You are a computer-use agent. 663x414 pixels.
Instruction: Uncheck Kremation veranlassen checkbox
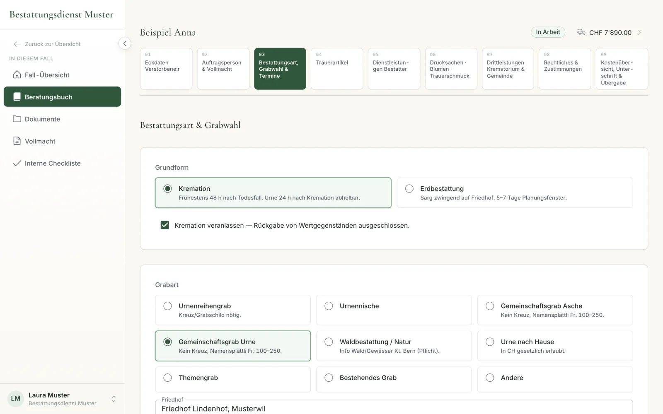pyautogui.click(x=165, y=225)
